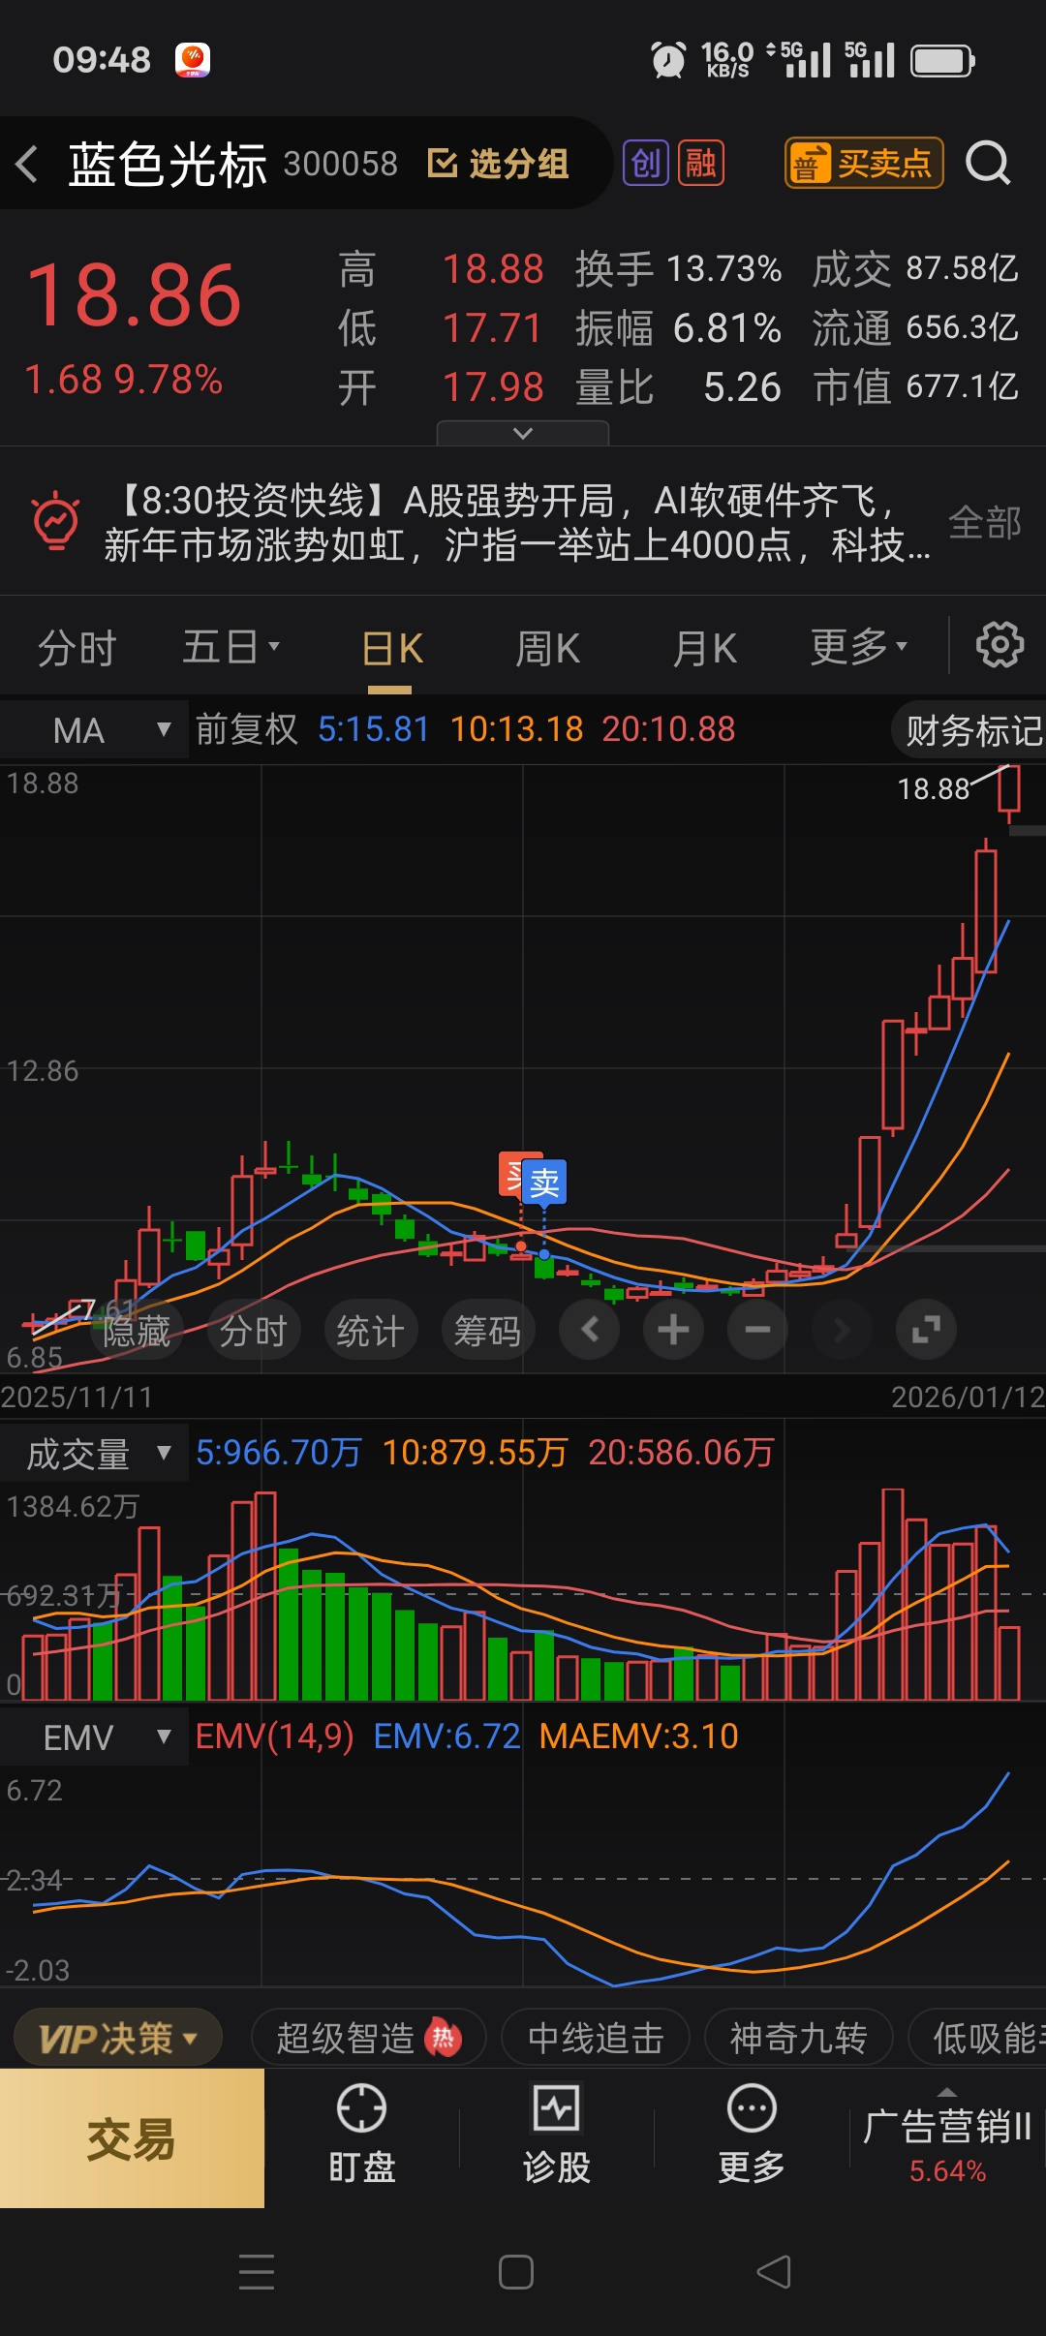Screen dimensions: 1046x2336
Task: Open the 更多 period dropdown
Action: 858,647
